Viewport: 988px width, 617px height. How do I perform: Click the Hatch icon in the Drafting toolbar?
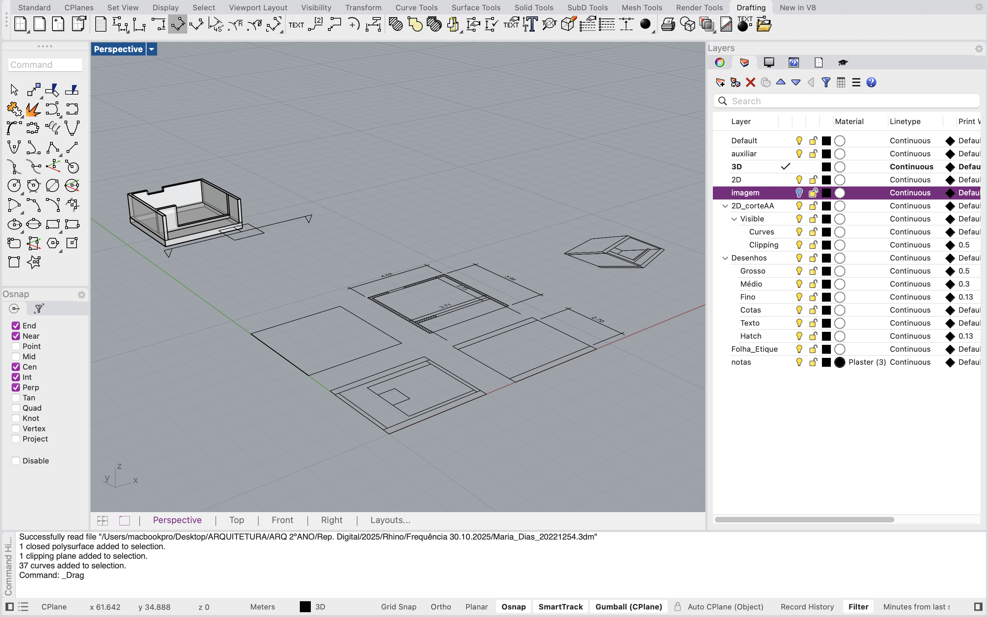coord(395,24)
